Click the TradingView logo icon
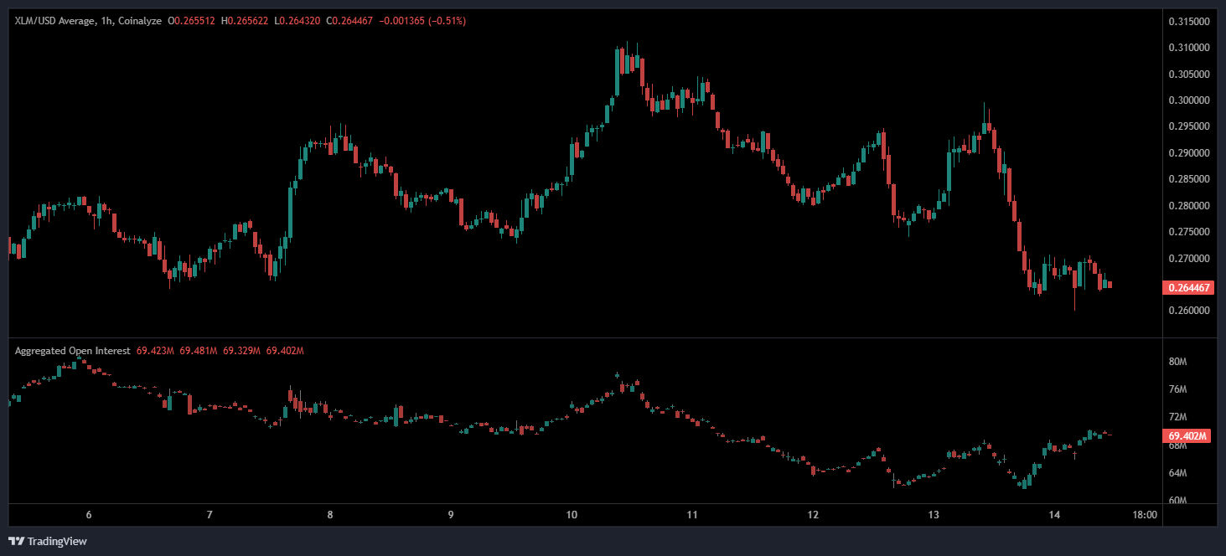 pyautogui.click(x=16, y=541)
